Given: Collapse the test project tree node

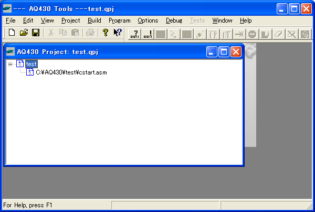Looking at the screenshot, I should click(10, 64).
